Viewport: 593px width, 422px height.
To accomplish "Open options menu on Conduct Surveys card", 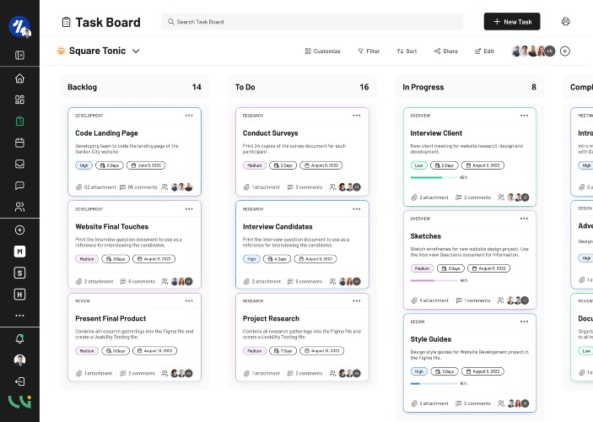I will (357, 116).
